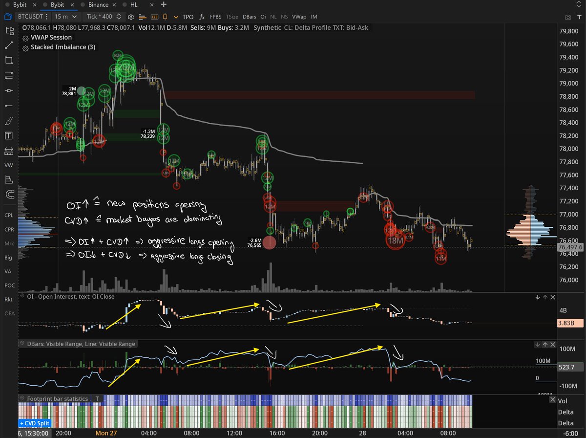Open chart settings gear in top toolbar

click(x=130, y=17)
